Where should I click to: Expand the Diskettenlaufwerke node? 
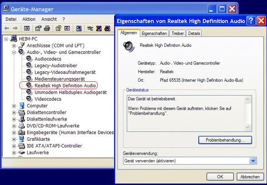14,120
